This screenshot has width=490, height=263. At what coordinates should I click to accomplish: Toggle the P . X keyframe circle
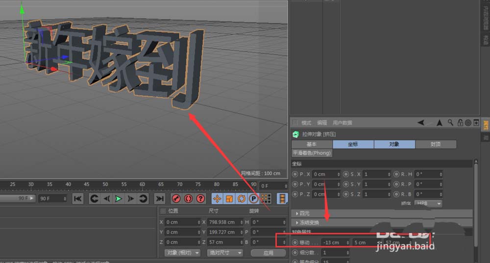295,174
